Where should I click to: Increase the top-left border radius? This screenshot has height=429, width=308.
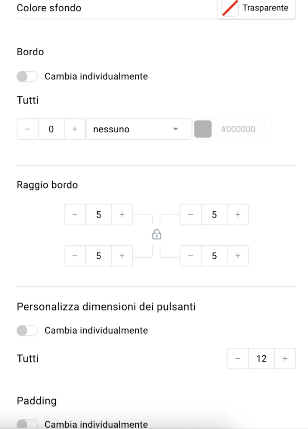[x=122, y=214]
